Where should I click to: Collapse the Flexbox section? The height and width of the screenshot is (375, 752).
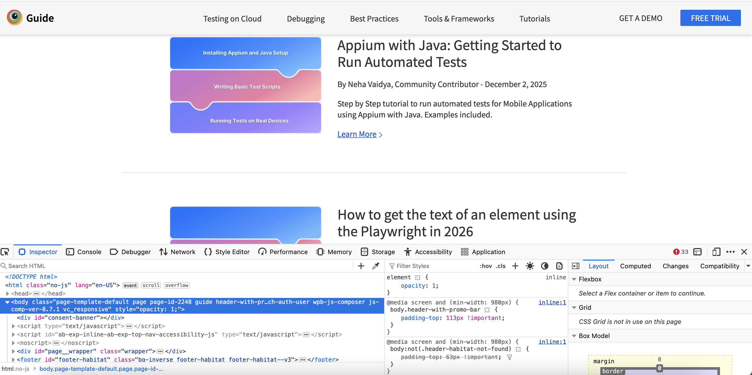[574, 279]
